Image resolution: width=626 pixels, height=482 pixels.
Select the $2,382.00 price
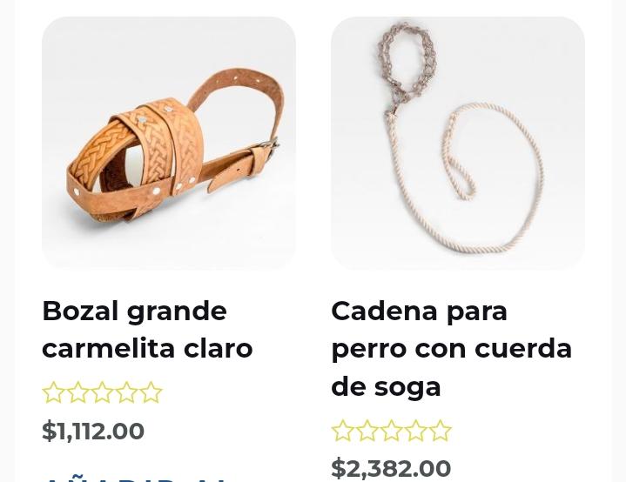tap(391, 468)
